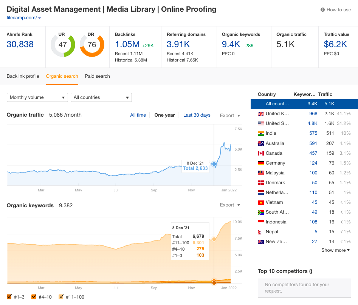Viewport: 358px width, 305px height.
Task: Click United States keywords count 4.8K
Action: pos(312,123)
